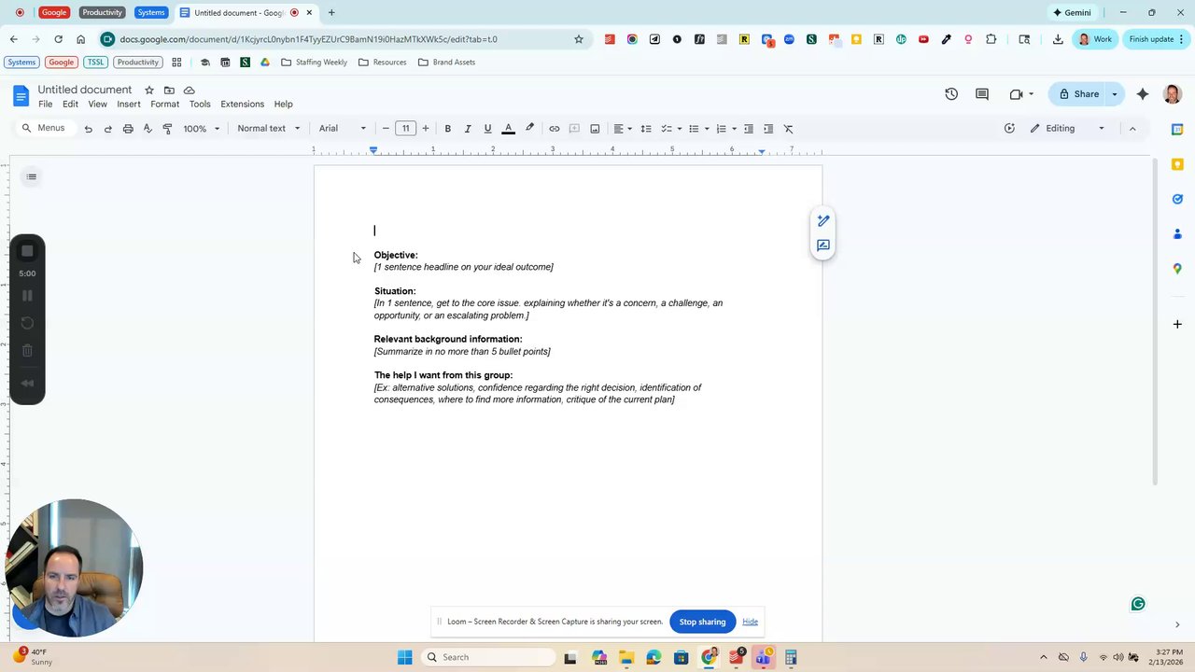
Task: Open the Windows Start menu
Action: click(x=404, y=657)
